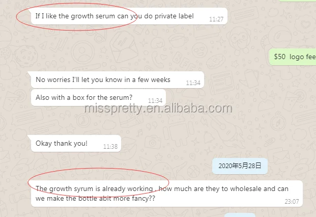Screen dimensions: 316x217
Task: Click the 2020年5月28日 date badge
Action: (240, 166)
